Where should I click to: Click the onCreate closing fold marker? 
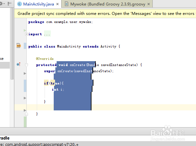26,114
